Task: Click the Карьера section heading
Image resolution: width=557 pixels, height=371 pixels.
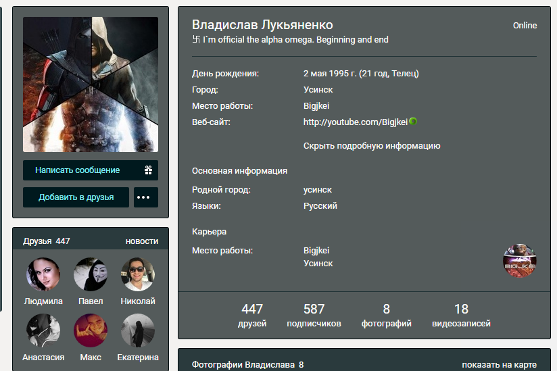Action: click(x=209, y=232)
